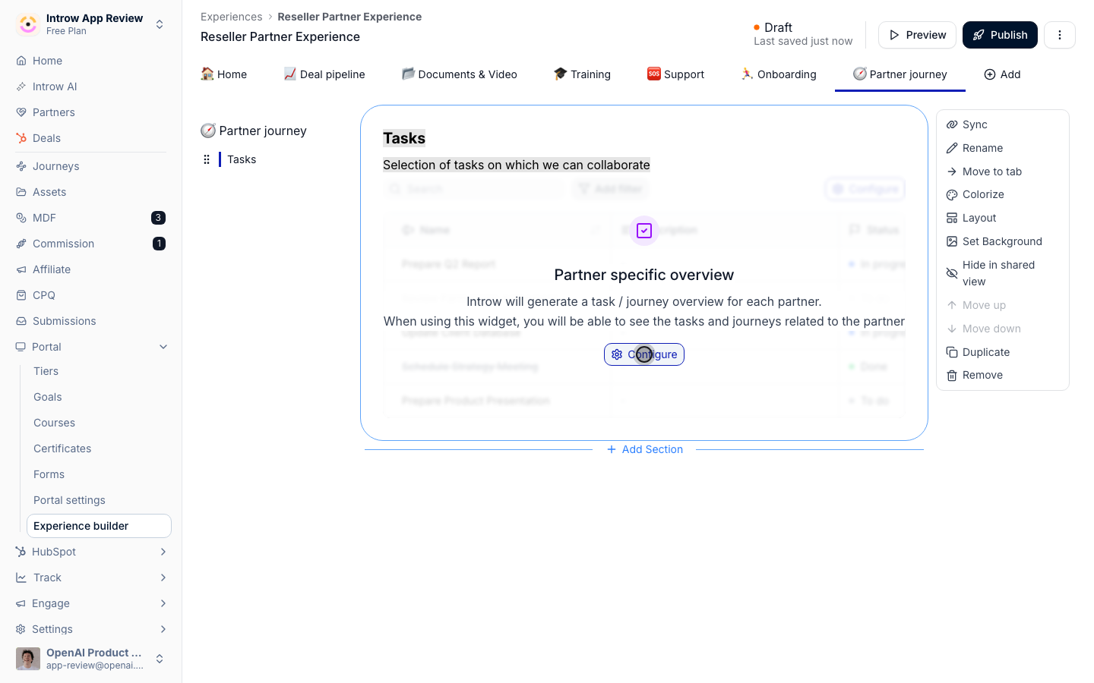Collapse the Portal section chevron
The height and width of the screenshot is (683, 1094).
pyautogui.click(x=163, y=347)
